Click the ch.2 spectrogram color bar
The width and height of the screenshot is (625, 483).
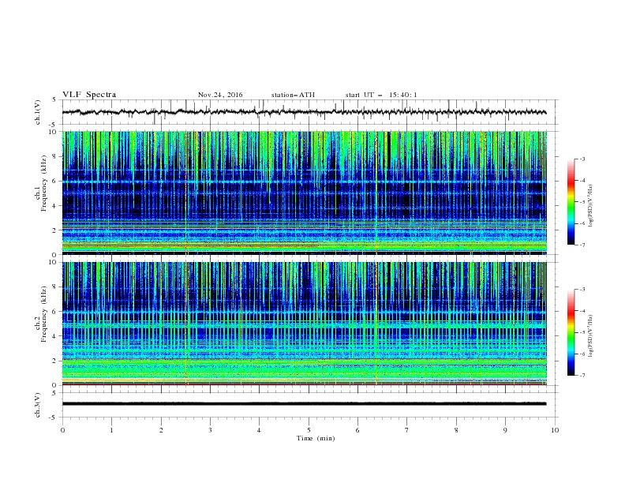(571, 332)
